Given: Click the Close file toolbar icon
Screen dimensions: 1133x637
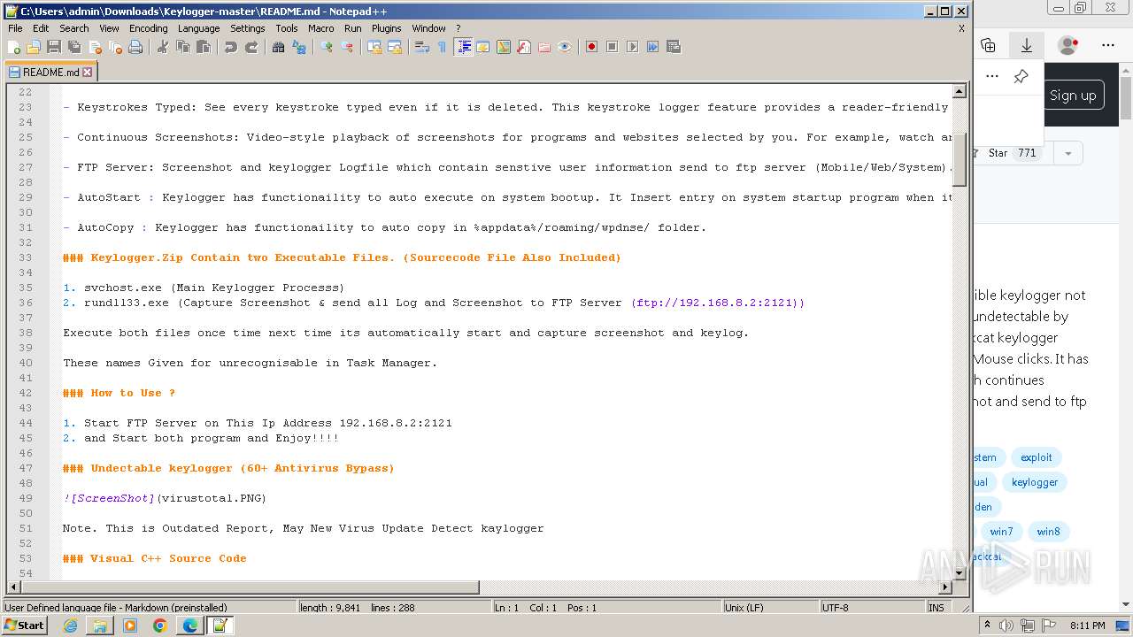Looking at the screenshot, I should pos(95,47).
